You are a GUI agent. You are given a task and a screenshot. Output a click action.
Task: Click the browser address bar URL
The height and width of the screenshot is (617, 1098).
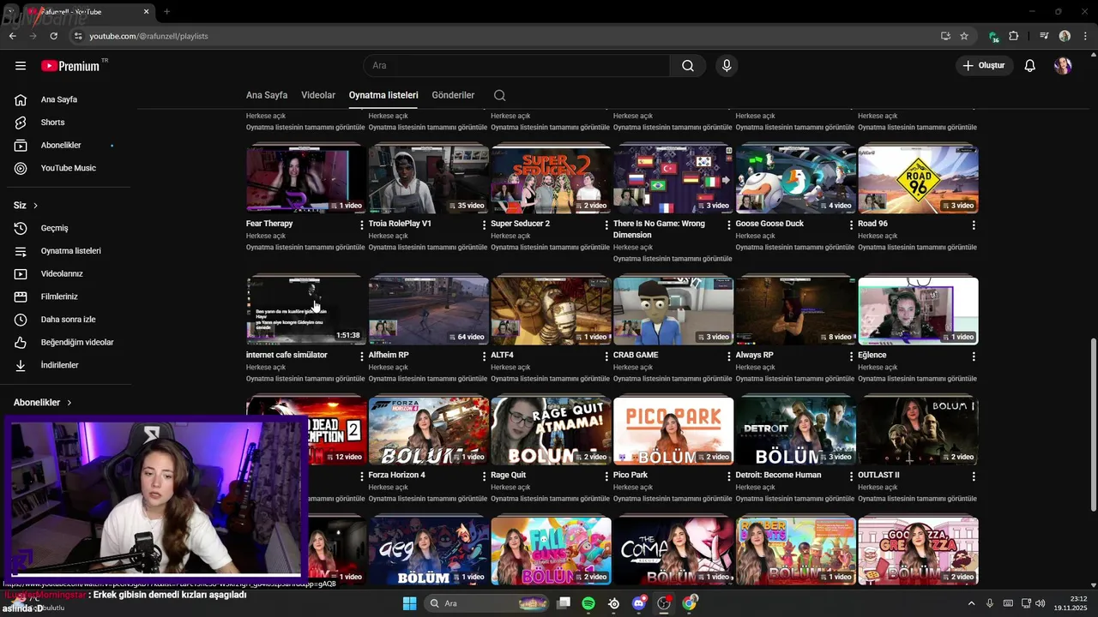149,36
